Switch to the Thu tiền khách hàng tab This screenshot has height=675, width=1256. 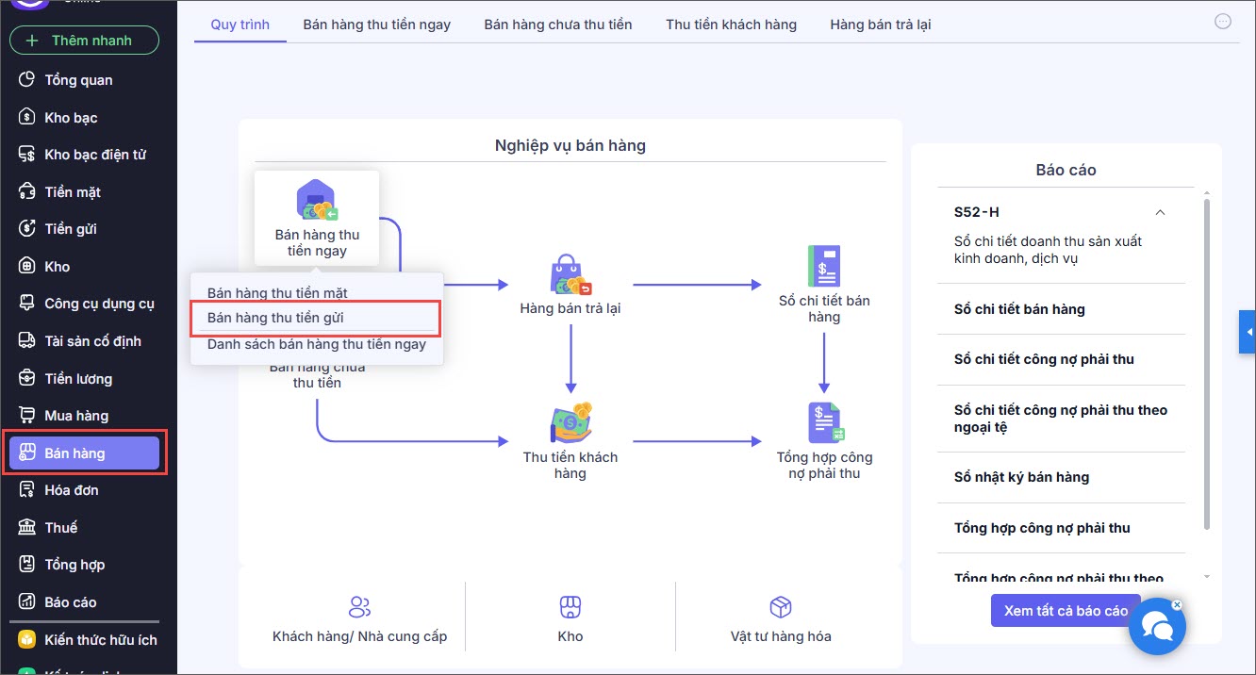(731, 25)
